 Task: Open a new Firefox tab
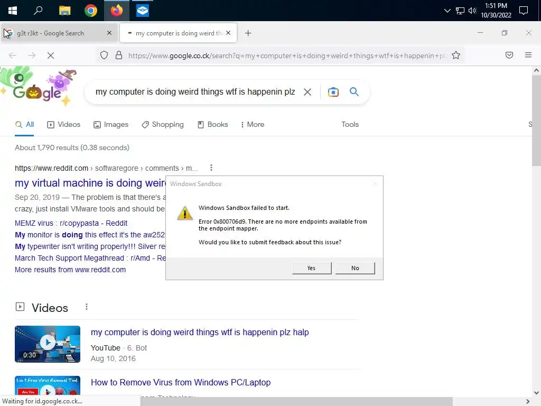click(248, 33)
